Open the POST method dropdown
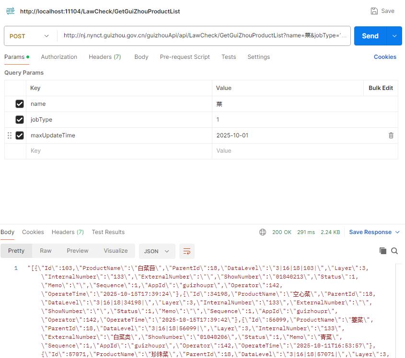 pyautogui.click(x=30, y=36)
